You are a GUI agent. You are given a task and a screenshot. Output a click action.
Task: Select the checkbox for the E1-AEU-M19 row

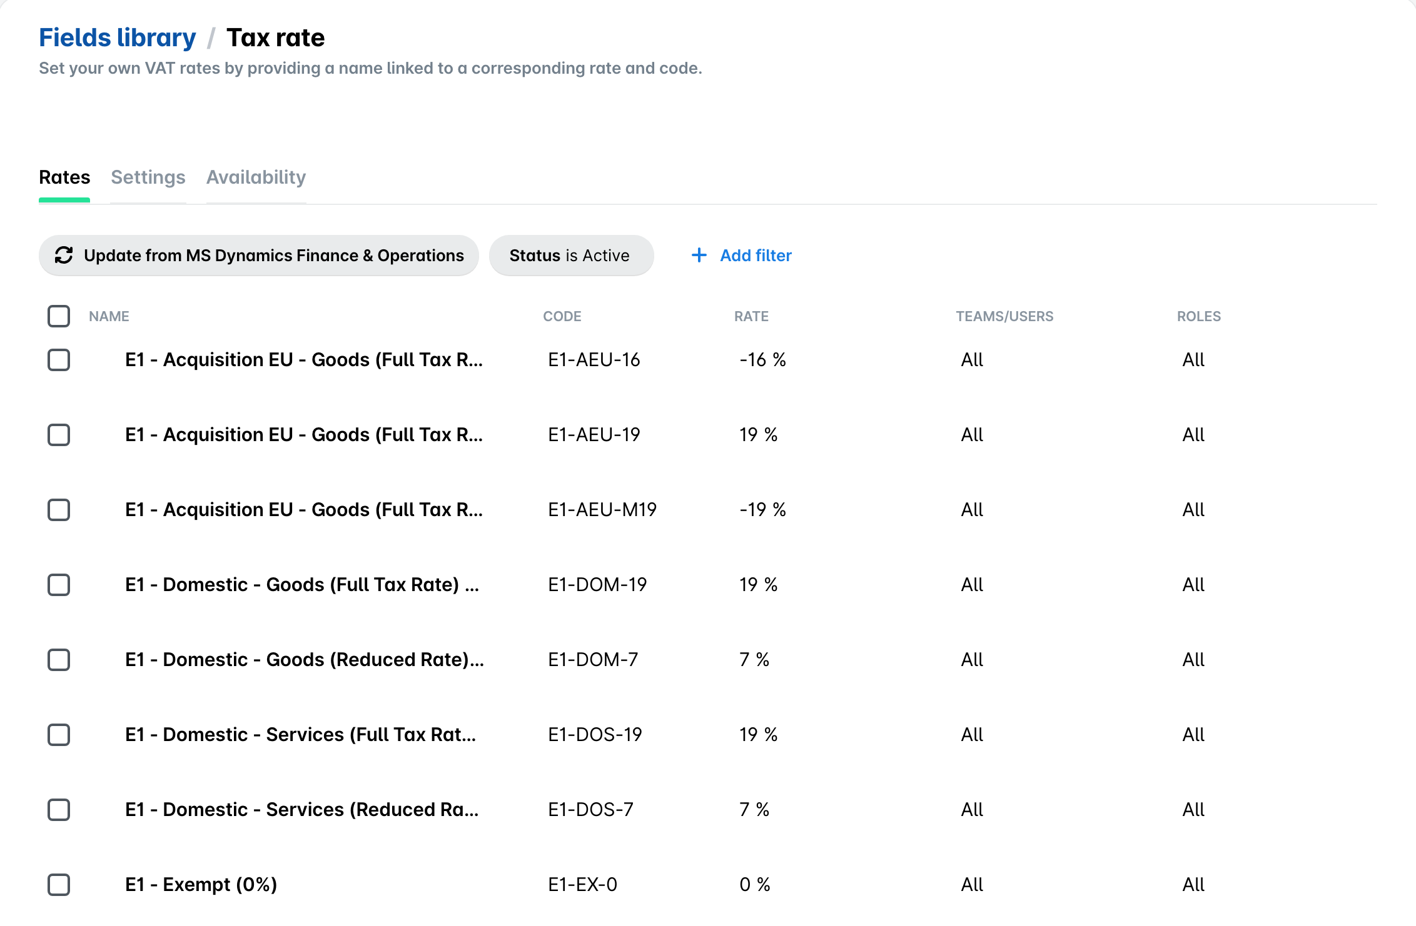59,510
